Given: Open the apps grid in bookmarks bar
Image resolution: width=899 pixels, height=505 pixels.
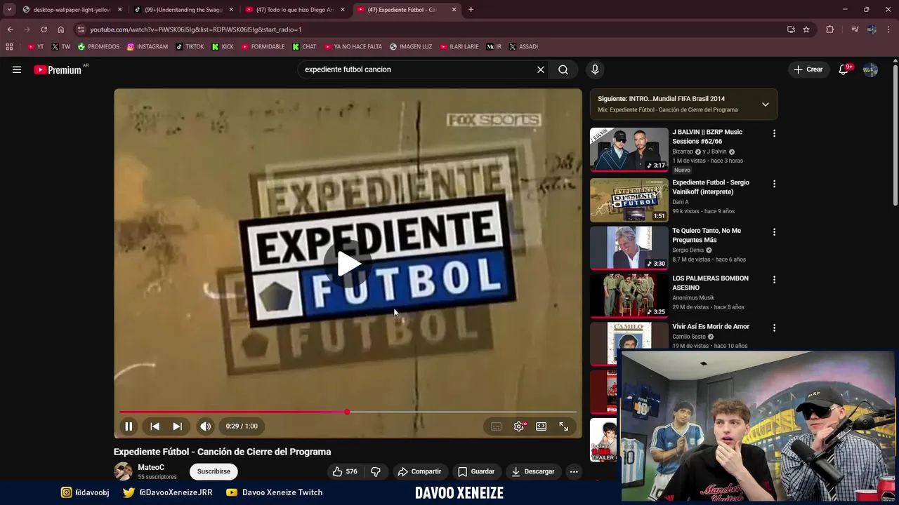Looking at the screenshot, I should (x=9, y=46).
